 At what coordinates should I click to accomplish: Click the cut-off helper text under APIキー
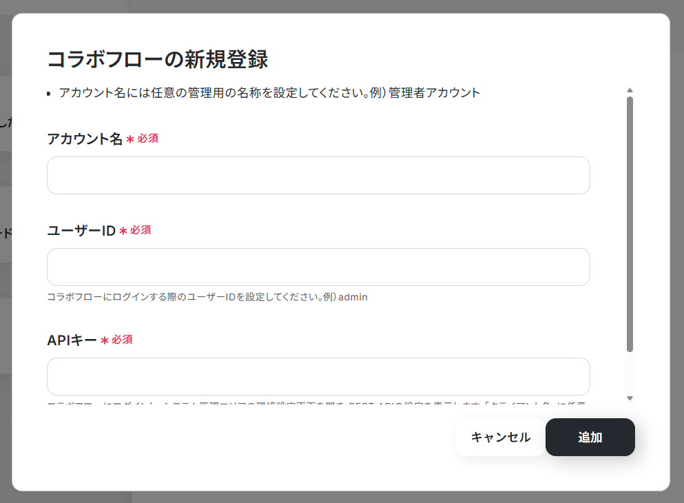pos(317,404)
